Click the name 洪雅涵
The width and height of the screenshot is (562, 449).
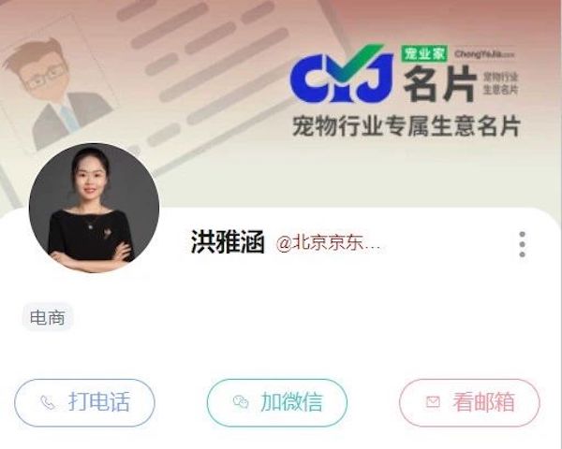[228, 242]
